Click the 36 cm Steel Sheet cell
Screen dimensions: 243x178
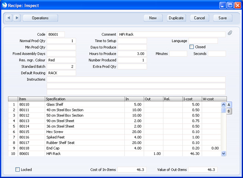click(85, 127)
